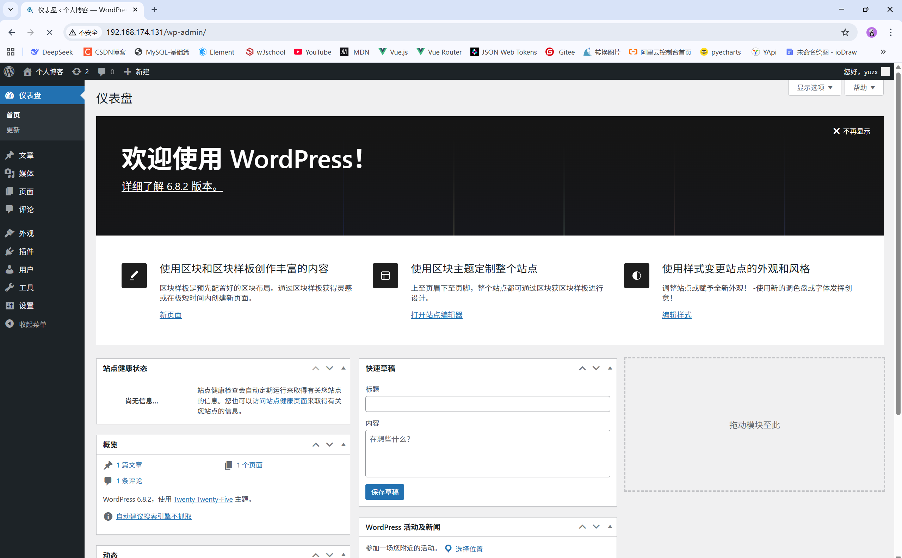Open the 编辑样式 link
Screen dimensions: 902x558
pyautogui.click(x=677, y=315)
